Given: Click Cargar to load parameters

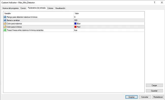Looking at the screenshot, I should (154, 85).
